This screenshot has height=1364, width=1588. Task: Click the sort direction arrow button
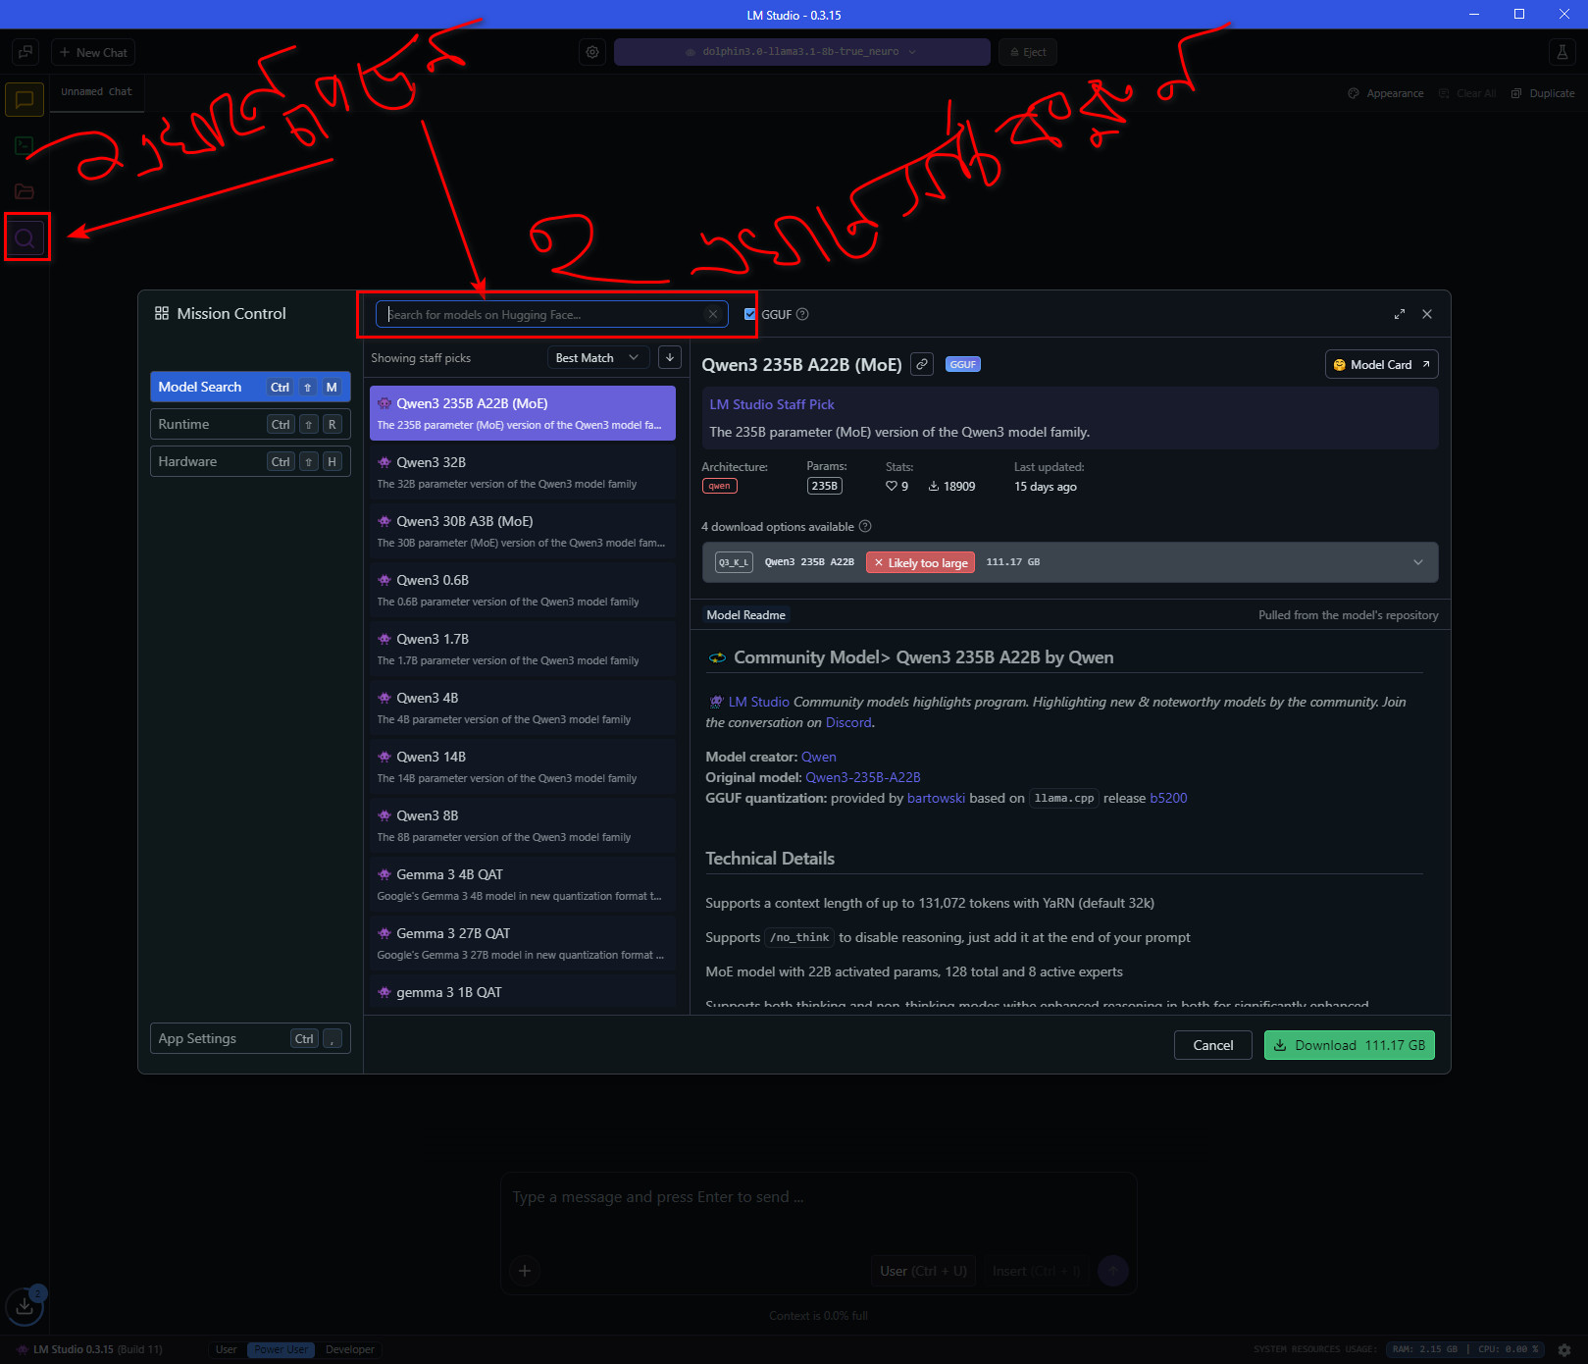pyautogui.click(x=669, y=357)
